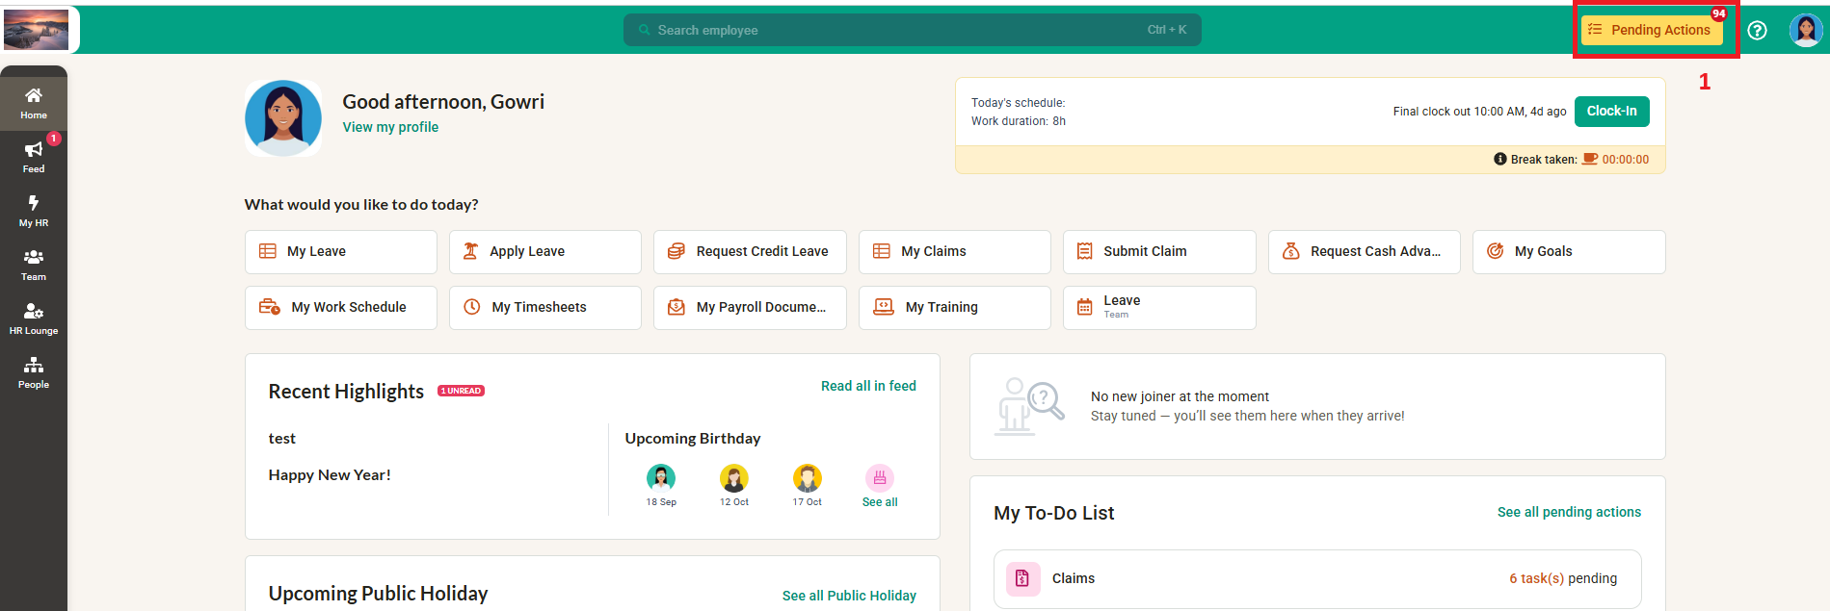Click the company logo thumbnail
This screenshot has width=1830, height=611.
(x=37, y=30)
